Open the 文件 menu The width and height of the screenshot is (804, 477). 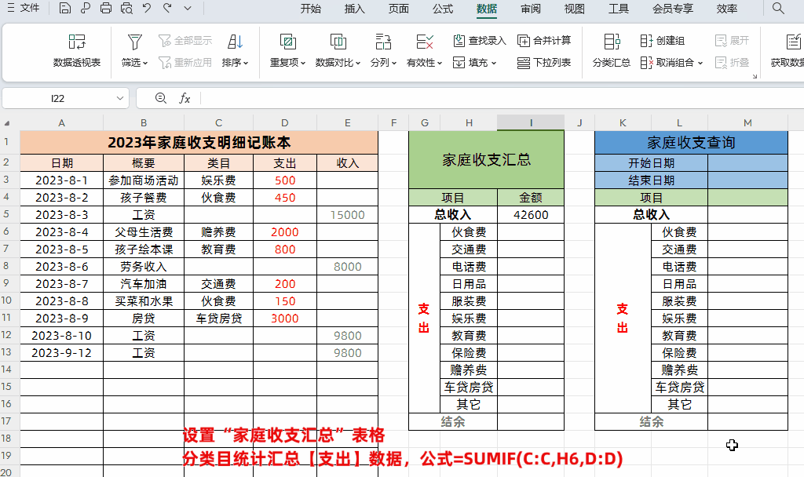pyautogui.click(x=23, y=8)
